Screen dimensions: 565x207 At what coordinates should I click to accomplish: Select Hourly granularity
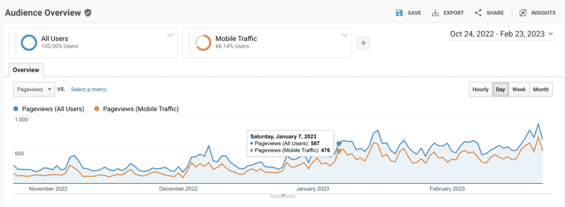(481, 89)
